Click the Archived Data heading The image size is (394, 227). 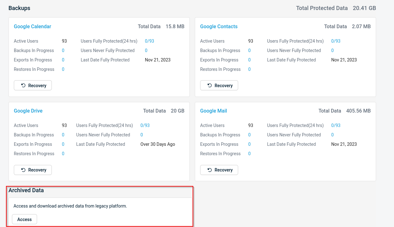click(x=26, y=190)
